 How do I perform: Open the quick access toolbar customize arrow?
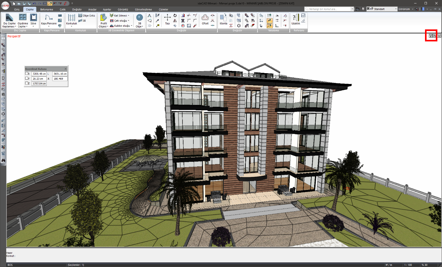(x=72, y=3)
